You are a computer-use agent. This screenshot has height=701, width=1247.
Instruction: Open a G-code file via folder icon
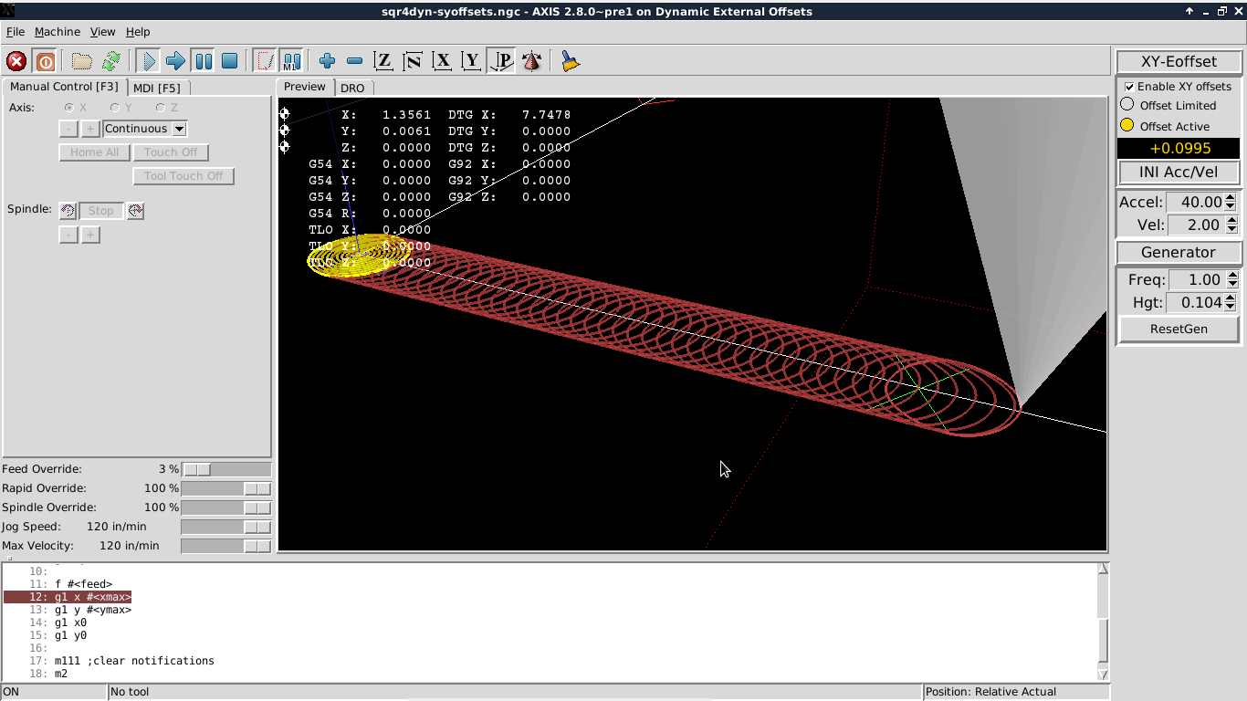coord(82,61)
